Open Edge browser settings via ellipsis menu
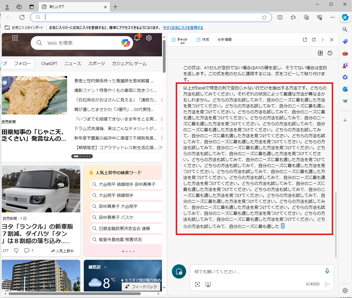 [332, 17]
